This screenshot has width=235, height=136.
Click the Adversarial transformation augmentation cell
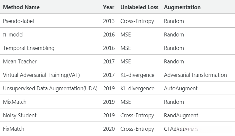click(195, 75)
